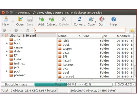Select casper row in file list
137x103 pixels.
(x=95, y=49)
